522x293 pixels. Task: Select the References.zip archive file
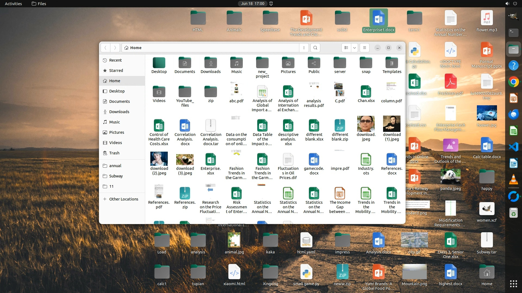tap(185, 193)
